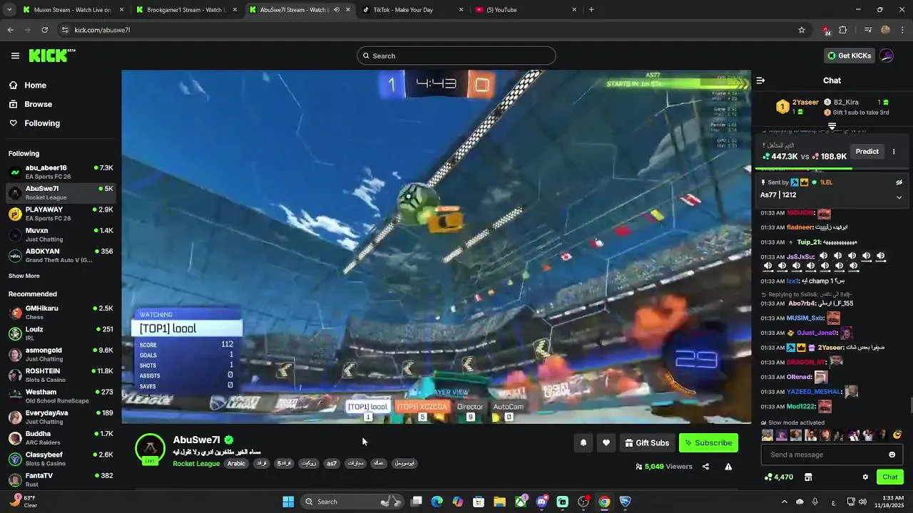
Task: Click the green Chat send button
Action: pyautogui.click(x=890, y=477)
